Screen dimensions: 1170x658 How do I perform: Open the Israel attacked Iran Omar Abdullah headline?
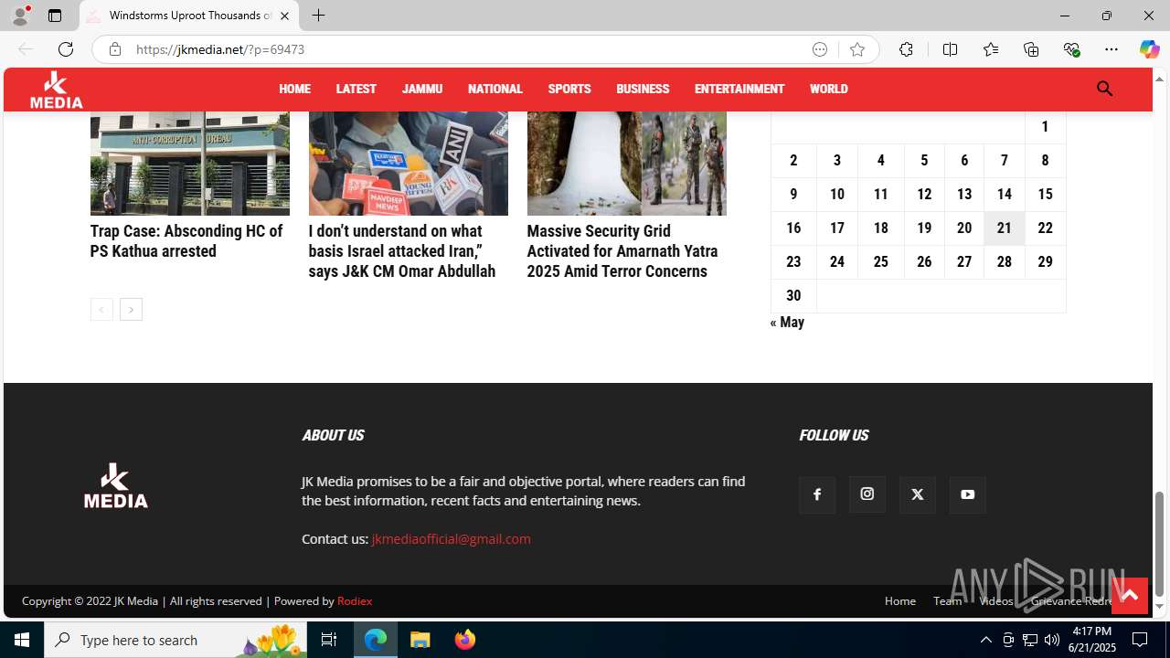pyautogui.click(x=402, y=251)
